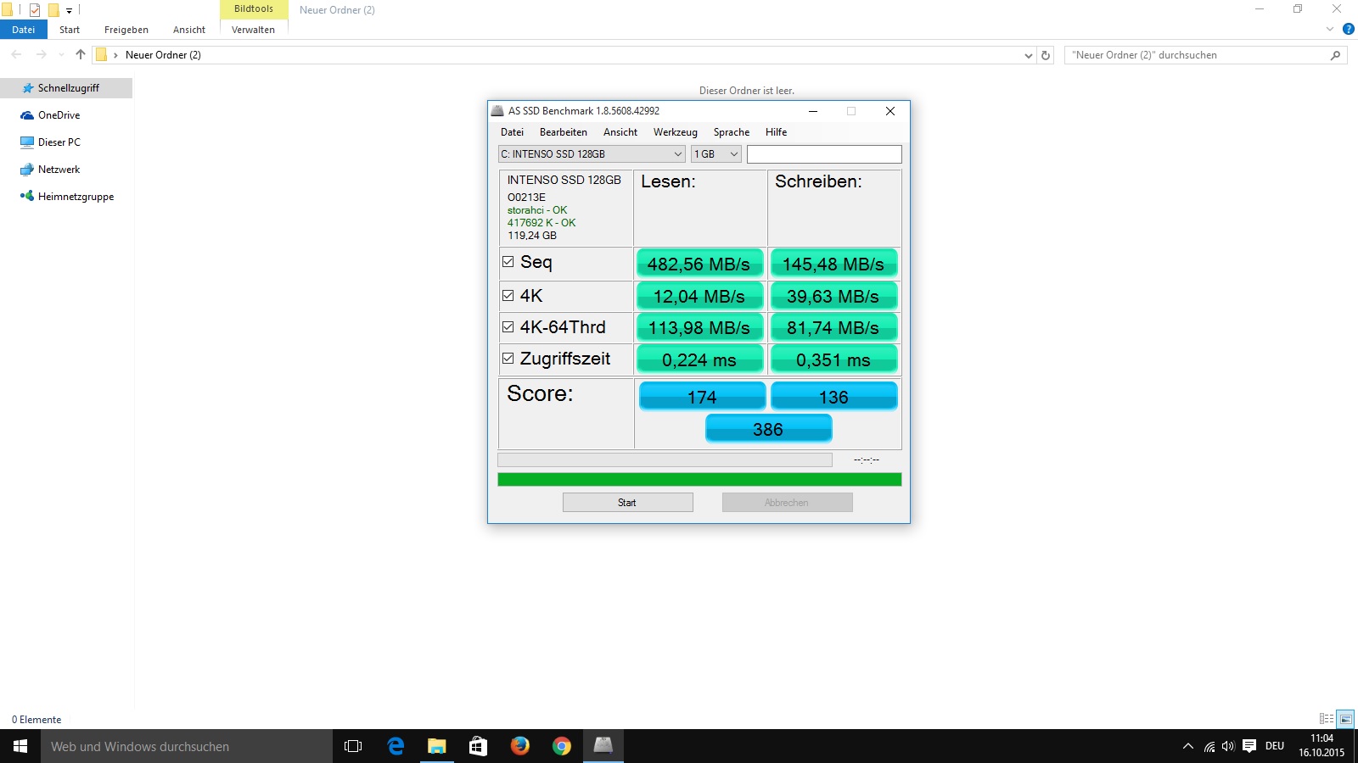This screenshot has width=1358, height=763.
Task: Open the Windows Start menu
Action: pyautogui.click(x=20, y=746)
